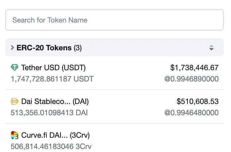Click the $510,608.53 DAI value

197,101
